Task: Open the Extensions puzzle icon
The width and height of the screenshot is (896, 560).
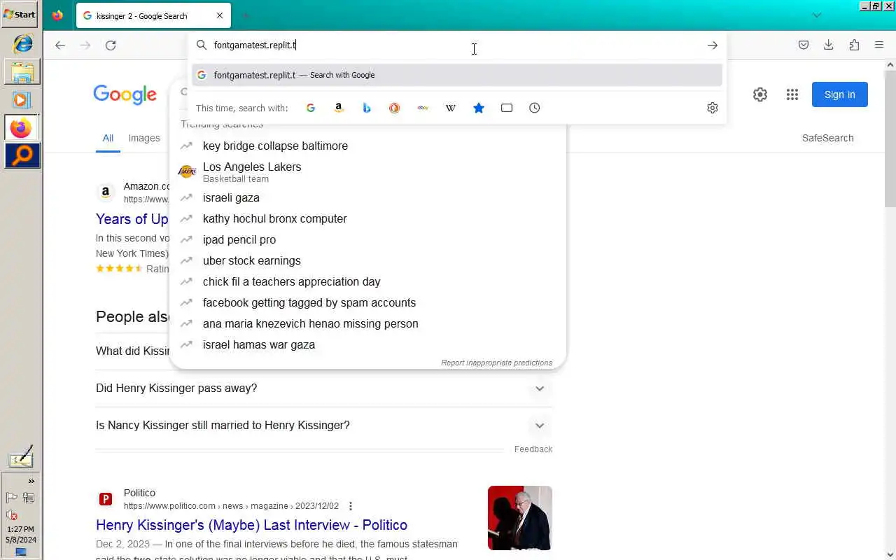Action: [x=854, y=45]
